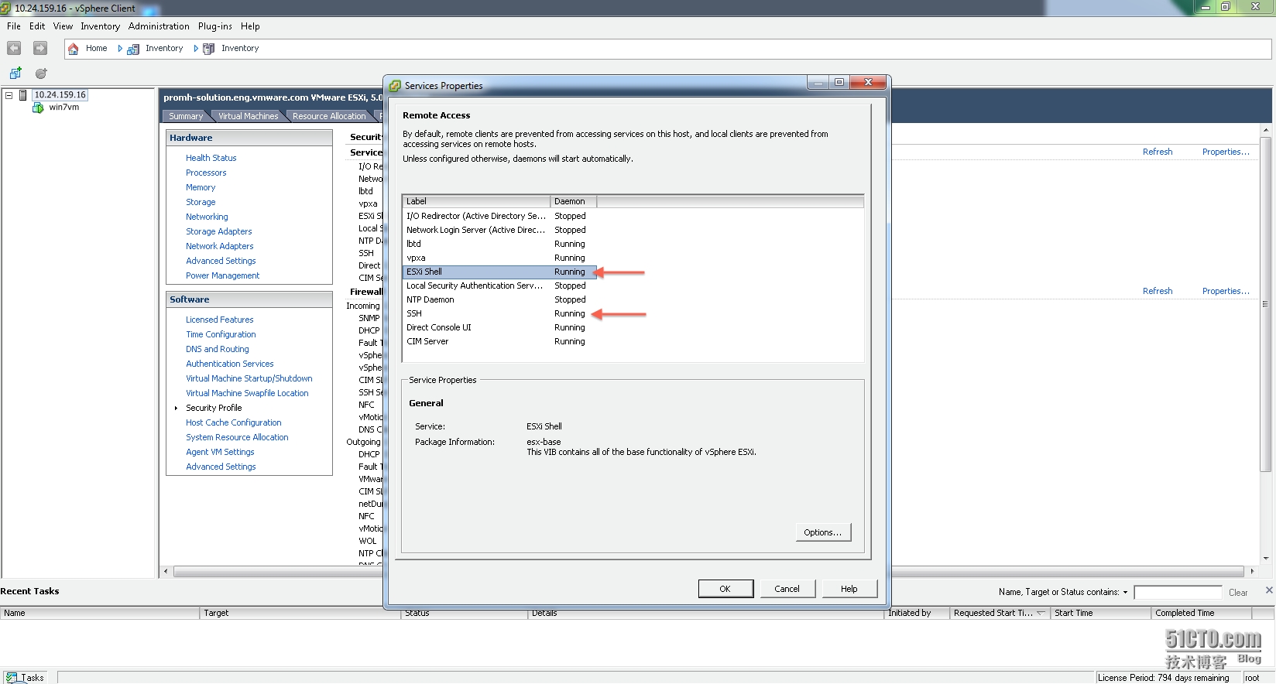
Task: Open the File menu
Action: click(x=14, y=26)
